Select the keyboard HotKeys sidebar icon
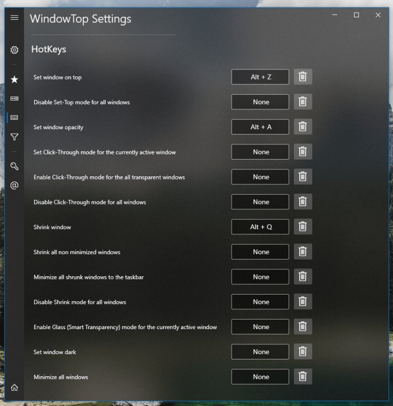The width and height of the screenshot is (393, 406). [14, 118]
